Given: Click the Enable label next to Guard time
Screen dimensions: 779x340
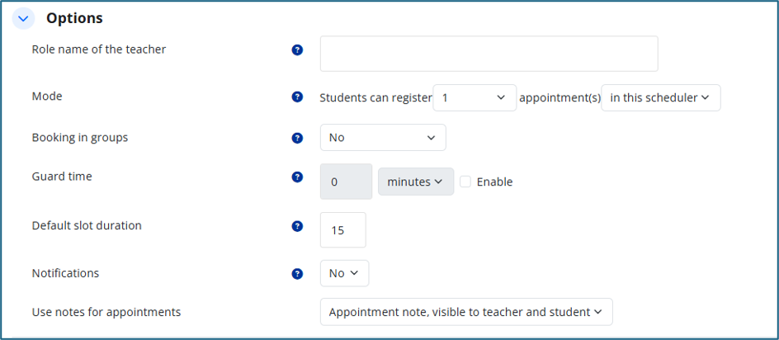Looking at the screenshot, I should tap(494, 182).
